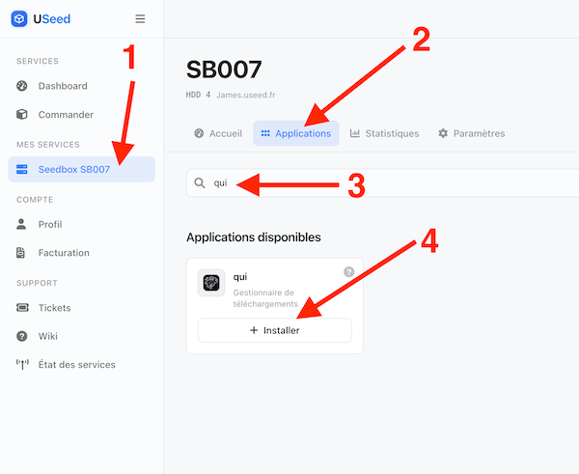Click the USeed cube logo icon
Image resolution: width=579 pixels, height=474 pixels.
[19, 19]
